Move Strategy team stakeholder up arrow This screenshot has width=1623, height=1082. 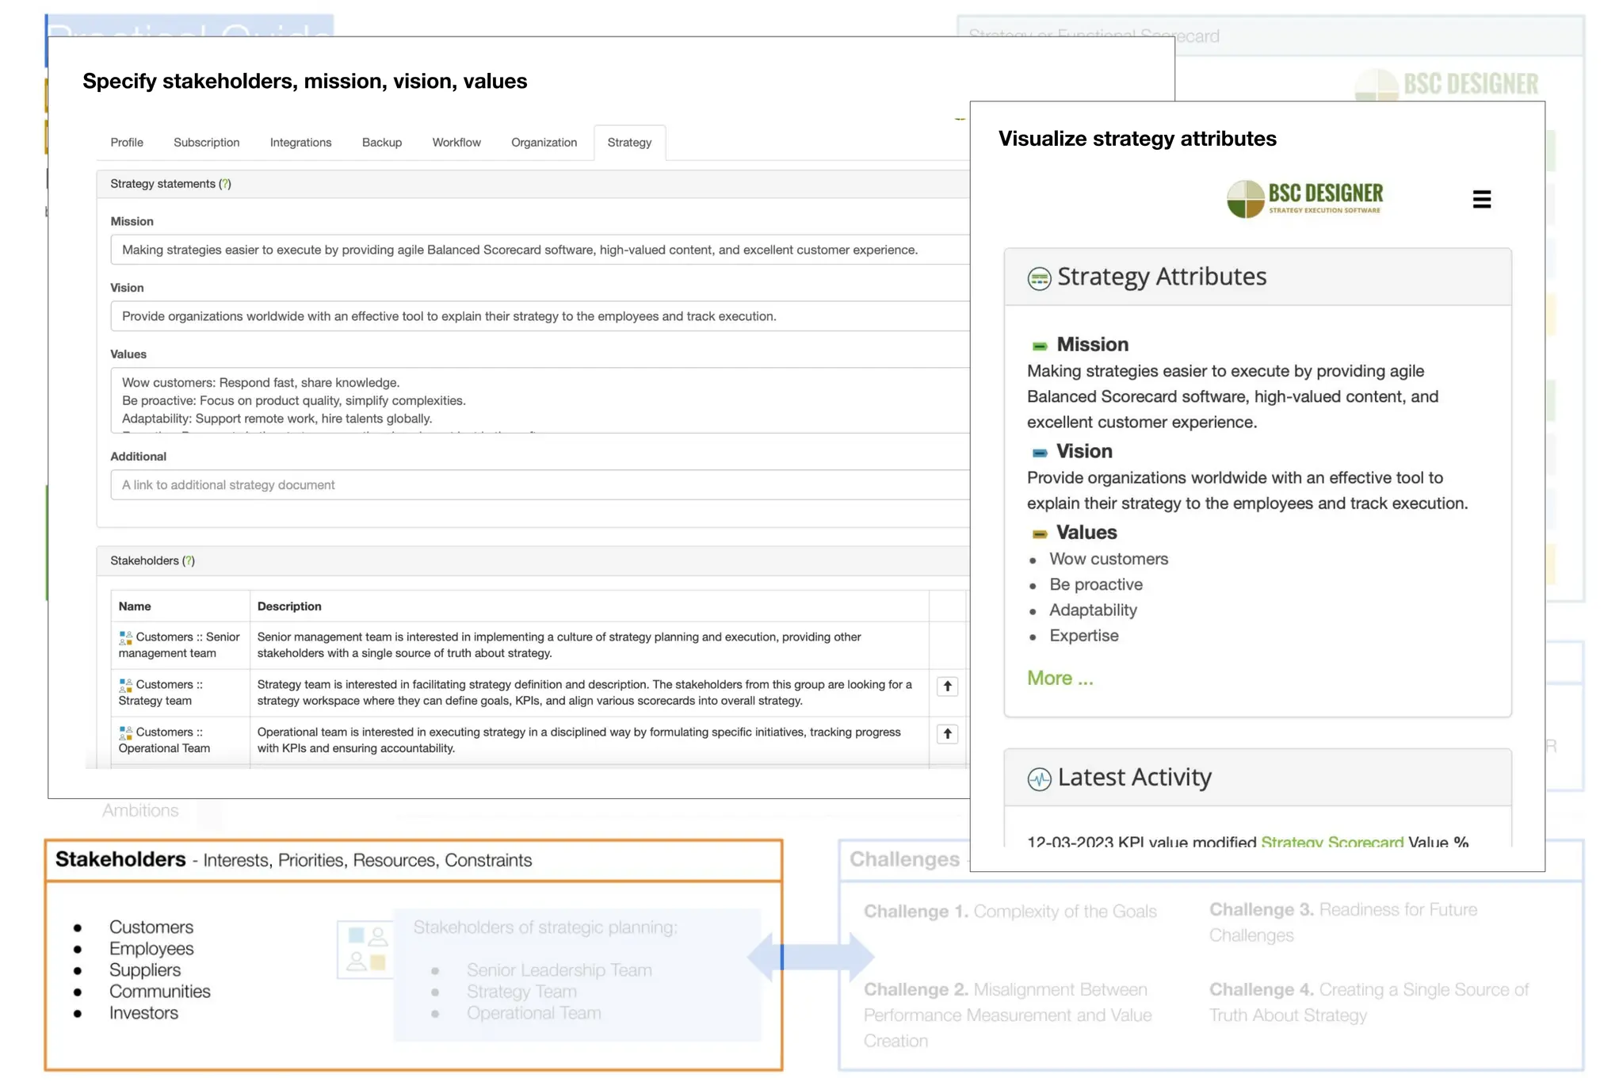pos(947,686)
